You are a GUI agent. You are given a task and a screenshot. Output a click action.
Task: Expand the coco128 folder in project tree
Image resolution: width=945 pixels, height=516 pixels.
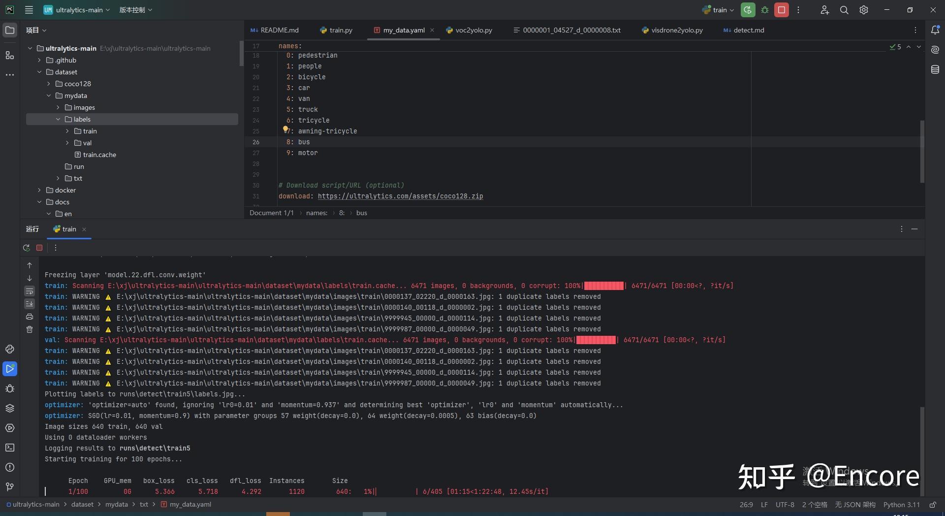pos(49,84)
